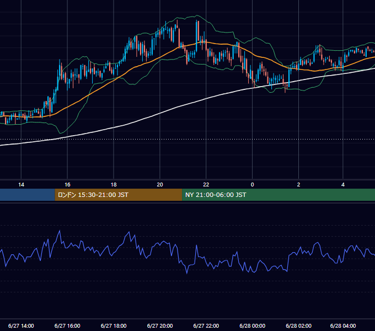Click the 6/27 16:00 date label
This screenshot has width=375, height=331.
tap(67, 325)
